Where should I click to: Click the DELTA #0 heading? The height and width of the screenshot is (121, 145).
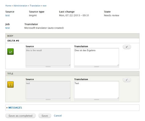pos(13,41)
